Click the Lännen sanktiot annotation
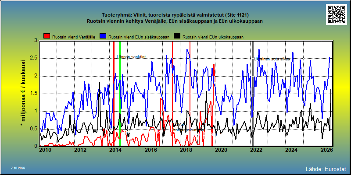 [x=131, y=57]
